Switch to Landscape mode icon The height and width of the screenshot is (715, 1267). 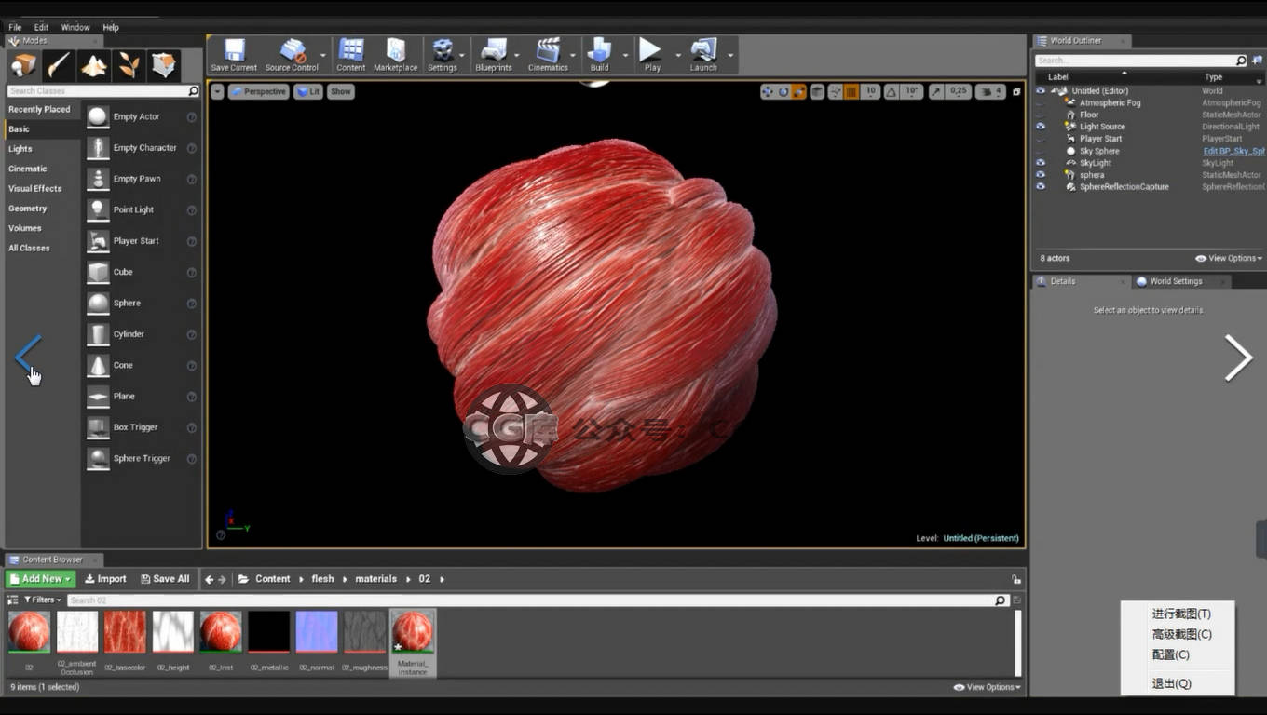[x=94, y=65]
